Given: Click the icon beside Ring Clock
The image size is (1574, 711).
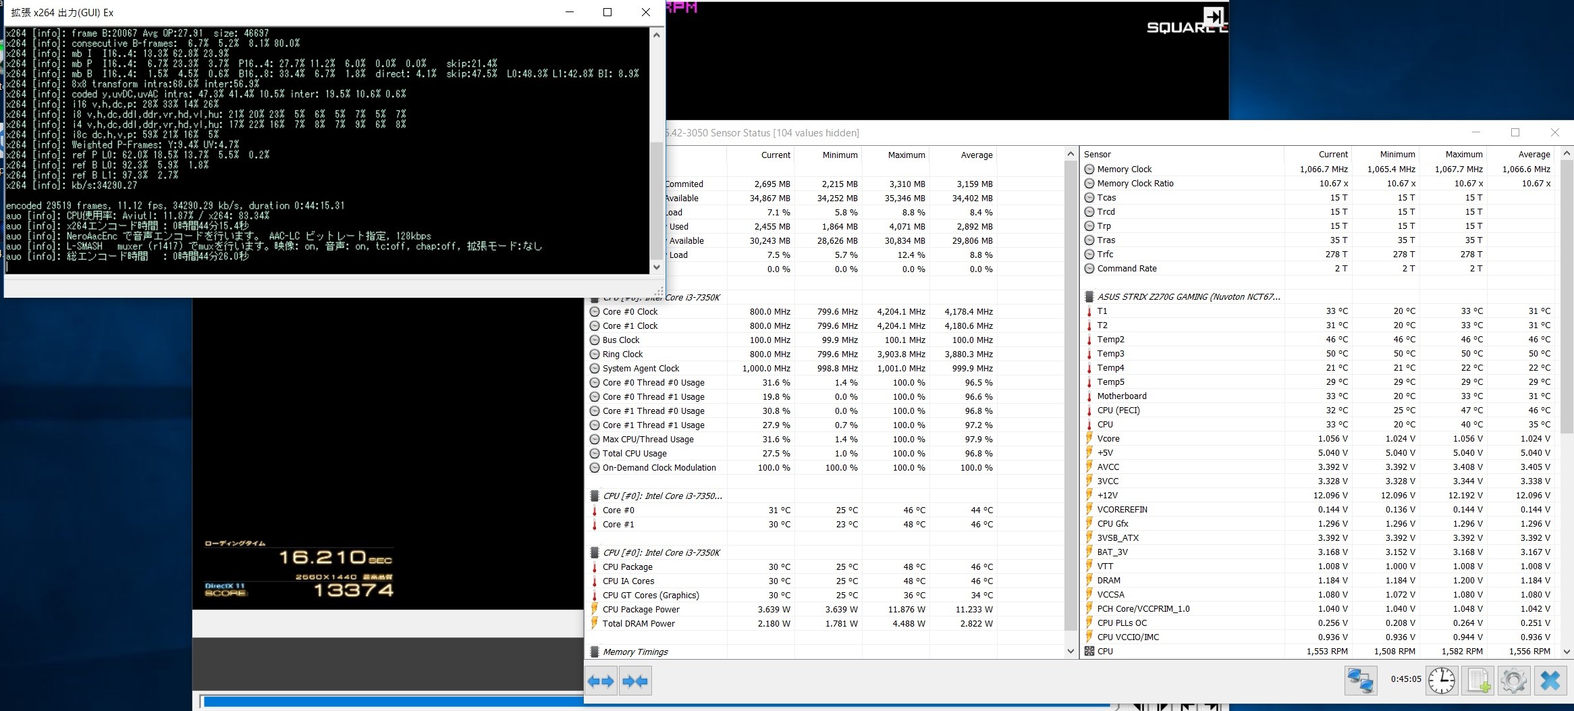Looking at the screenshot, I should click(595, 354).
